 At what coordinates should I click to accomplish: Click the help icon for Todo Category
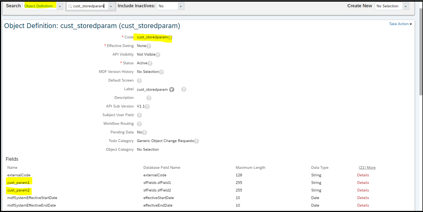pos(196,141)
